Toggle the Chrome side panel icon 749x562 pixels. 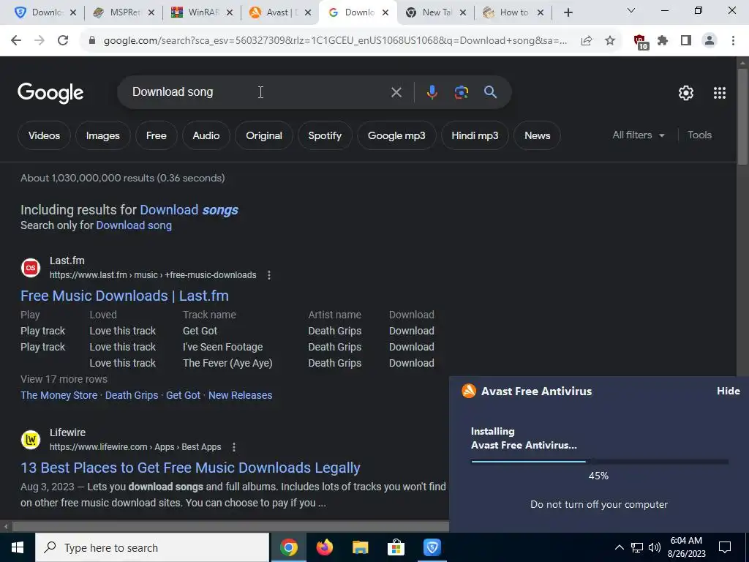click(x=686, y=41)
